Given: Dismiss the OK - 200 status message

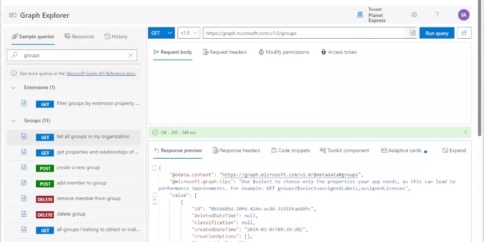Looking at the screenshot, I should 465,132.
